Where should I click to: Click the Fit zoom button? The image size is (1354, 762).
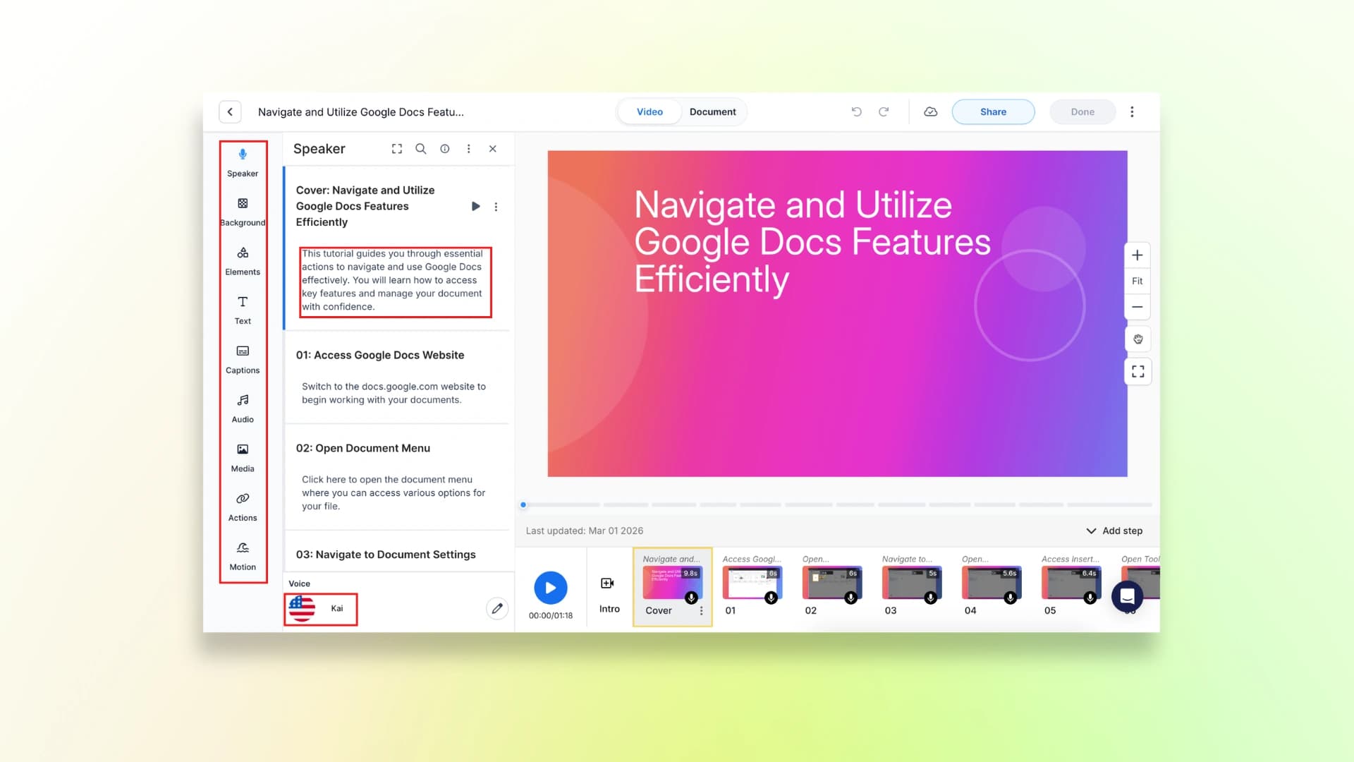coord(1137,281)
